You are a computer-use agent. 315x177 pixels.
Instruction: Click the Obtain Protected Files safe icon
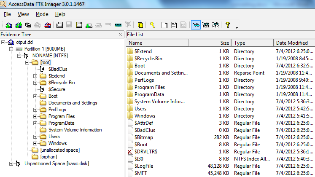pyautogui.click(x=140, y=25)
